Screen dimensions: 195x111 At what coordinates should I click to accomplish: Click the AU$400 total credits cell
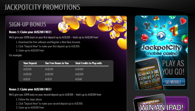point(79,69)
